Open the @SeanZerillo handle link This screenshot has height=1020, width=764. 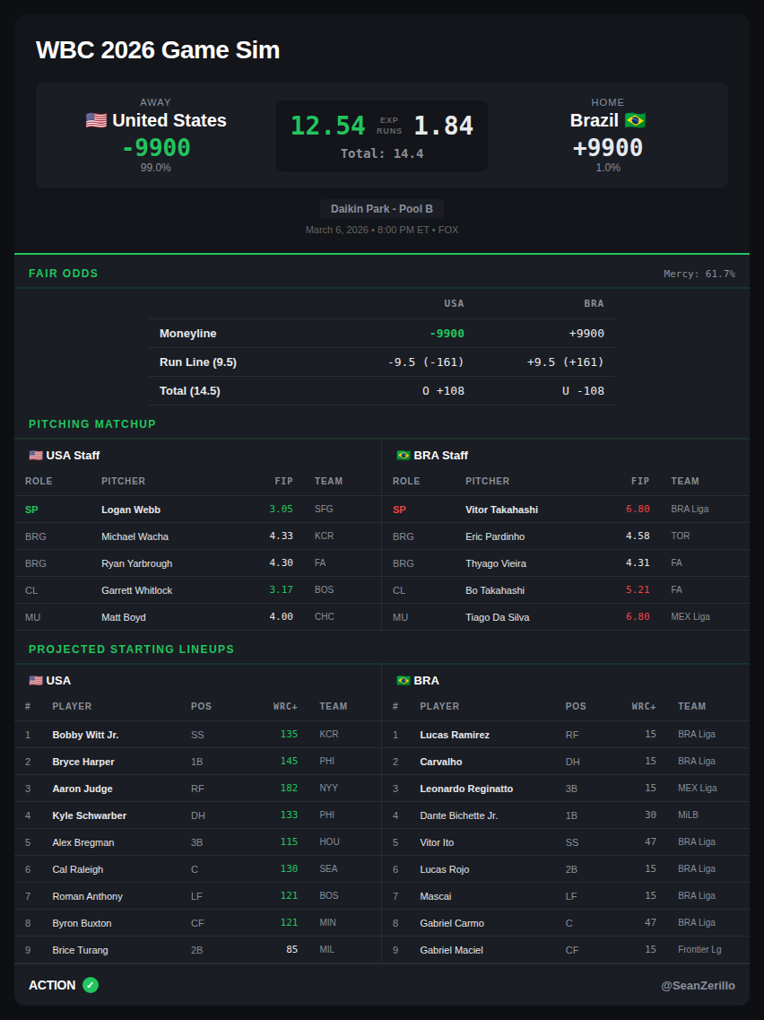pyautogui.click(x=698, y=985)
